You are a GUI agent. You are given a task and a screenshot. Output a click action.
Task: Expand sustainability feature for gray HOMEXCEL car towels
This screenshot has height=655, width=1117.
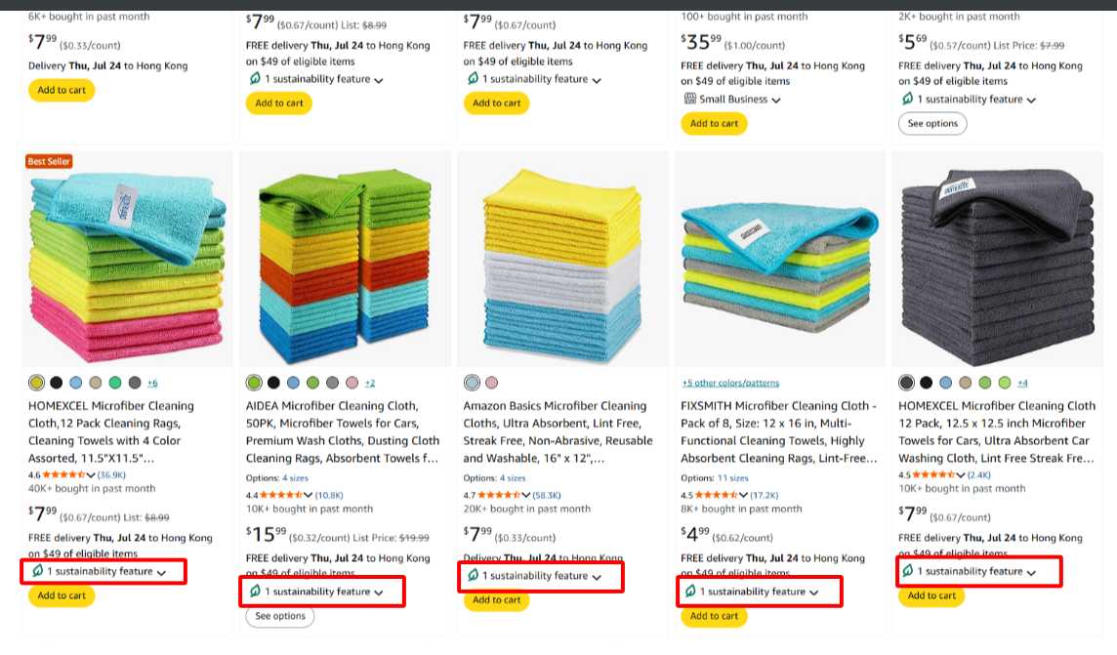pyautogui.click(x=1031, y=572)
